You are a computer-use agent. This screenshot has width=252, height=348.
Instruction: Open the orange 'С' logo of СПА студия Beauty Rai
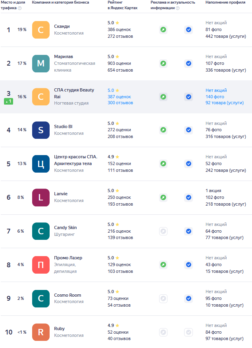pos(41,97)
